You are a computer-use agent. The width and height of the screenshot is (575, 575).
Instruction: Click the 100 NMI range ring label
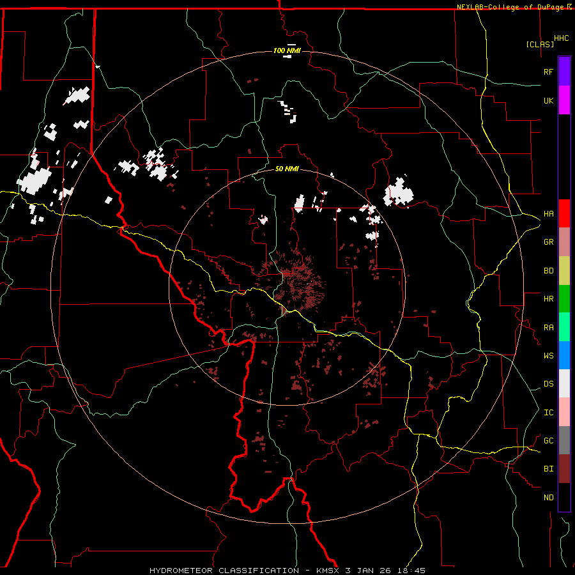point(287,50)
